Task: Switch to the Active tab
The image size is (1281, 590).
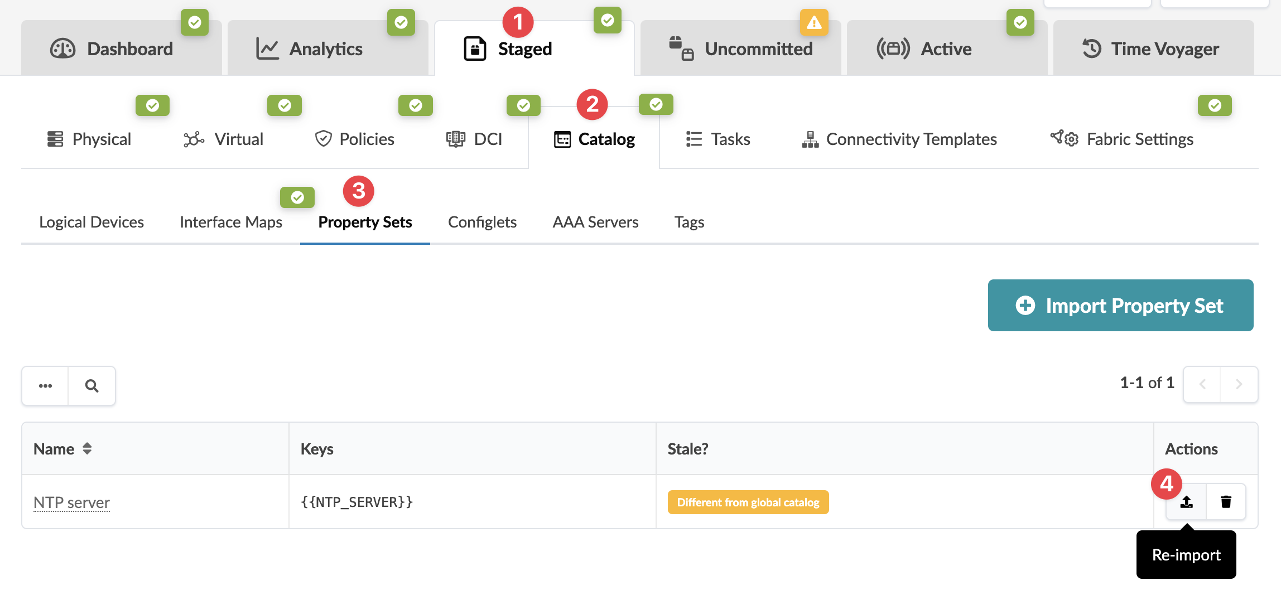Action: 946,49
